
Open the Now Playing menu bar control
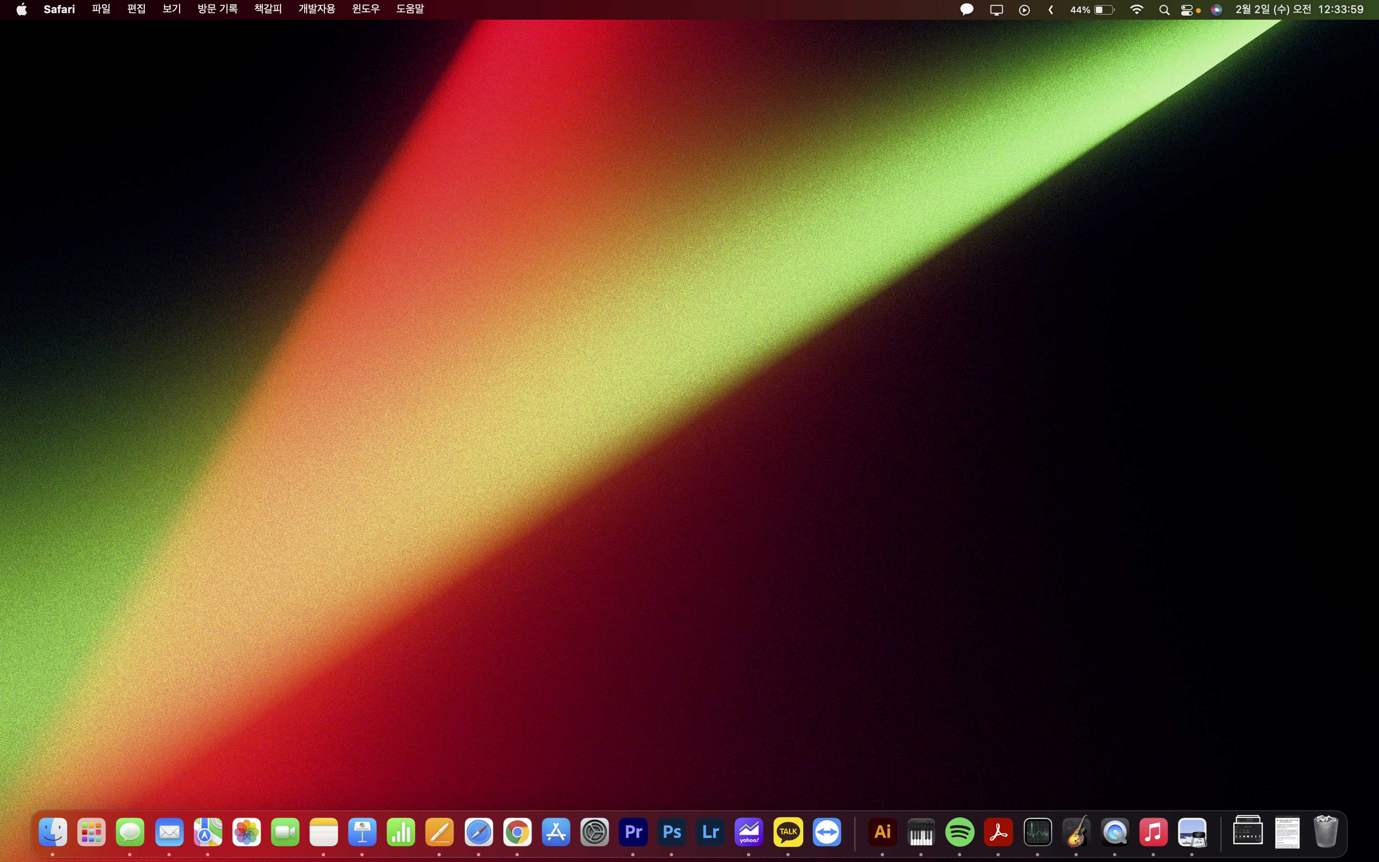click(x=1024, y=10)
